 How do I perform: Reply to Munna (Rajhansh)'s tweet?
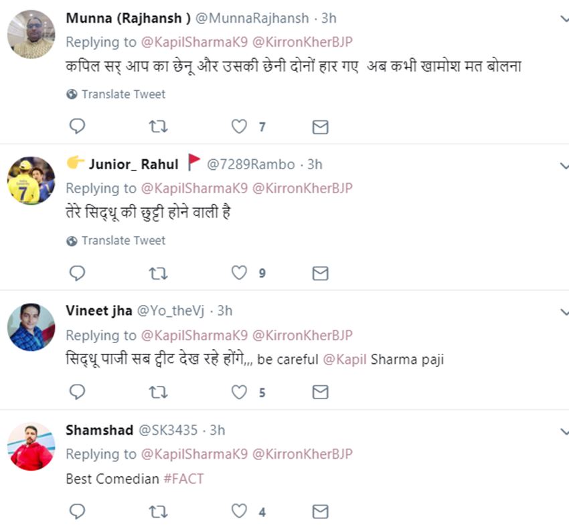[x=78, y=126]
